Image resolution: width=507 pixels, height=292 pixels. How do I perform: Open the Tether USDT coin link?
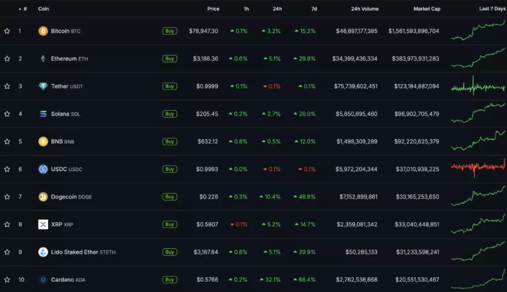67,86
